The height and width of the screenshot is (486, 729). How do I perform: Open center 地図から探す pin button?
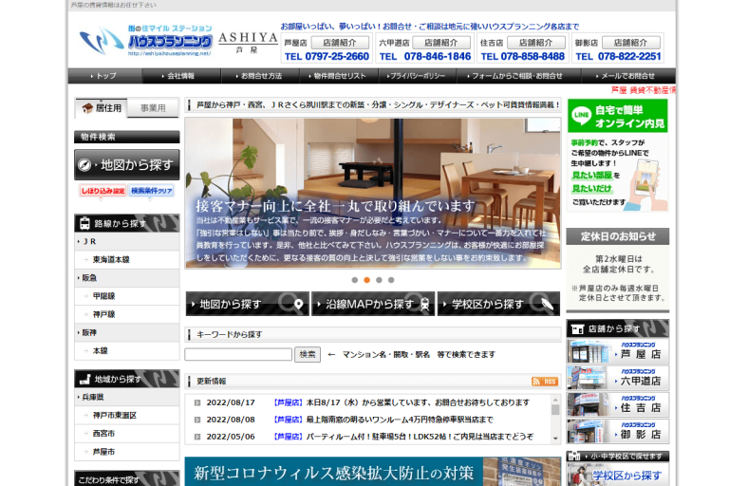click(x=247, y=304)
